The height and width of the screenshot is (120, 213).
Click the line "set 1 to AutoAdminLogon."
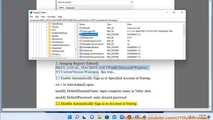75,84
